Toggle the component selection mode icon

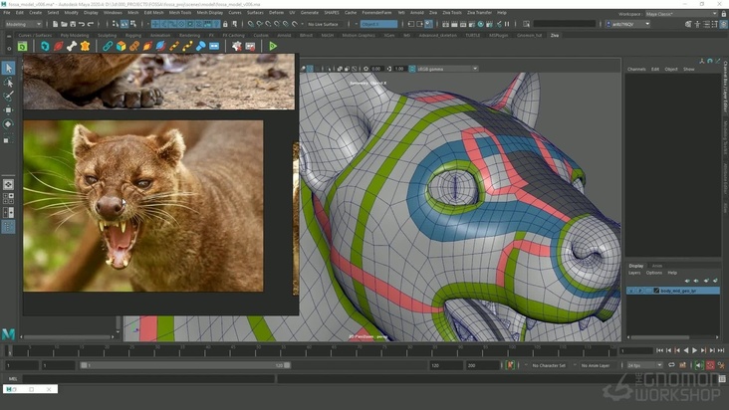pos(133,24)
